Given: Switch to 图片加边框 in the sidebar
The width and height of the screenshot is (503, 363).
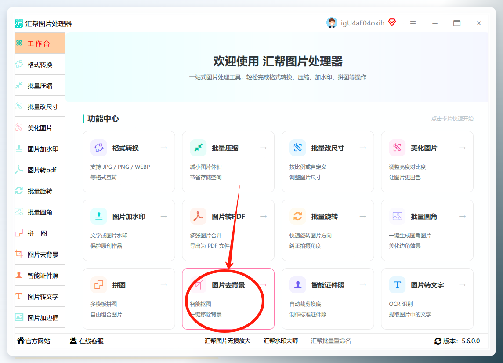Looking at the screenshot, I should pos(40,317).
